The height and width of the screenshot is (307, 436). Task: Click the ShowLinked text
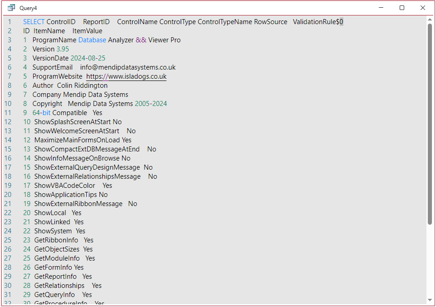52,222
